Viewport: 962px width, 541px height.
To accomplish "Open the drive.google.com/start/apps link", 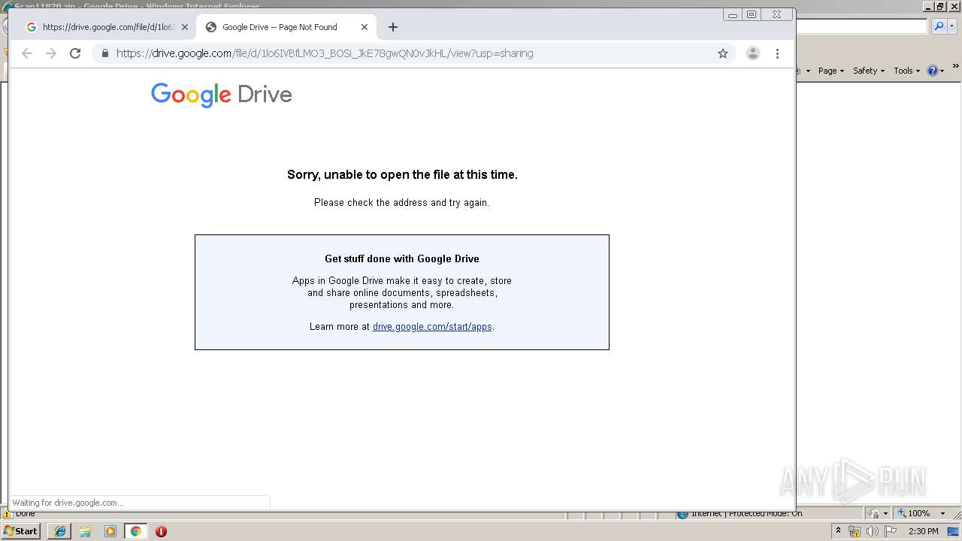I will (432, 327).
